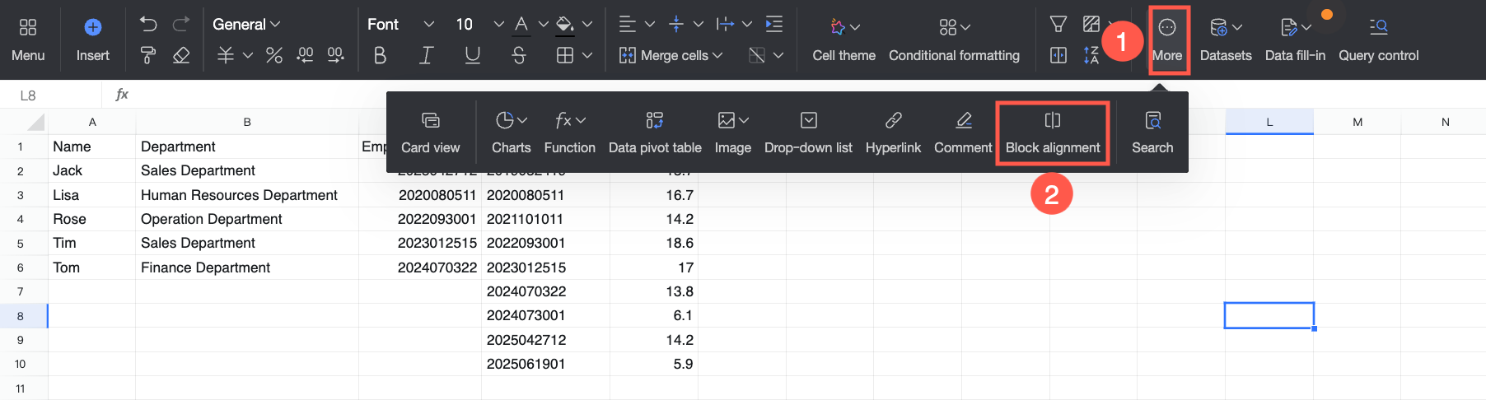
Task: Expand vertical alignment dropdown
Action: click(699, 24)
